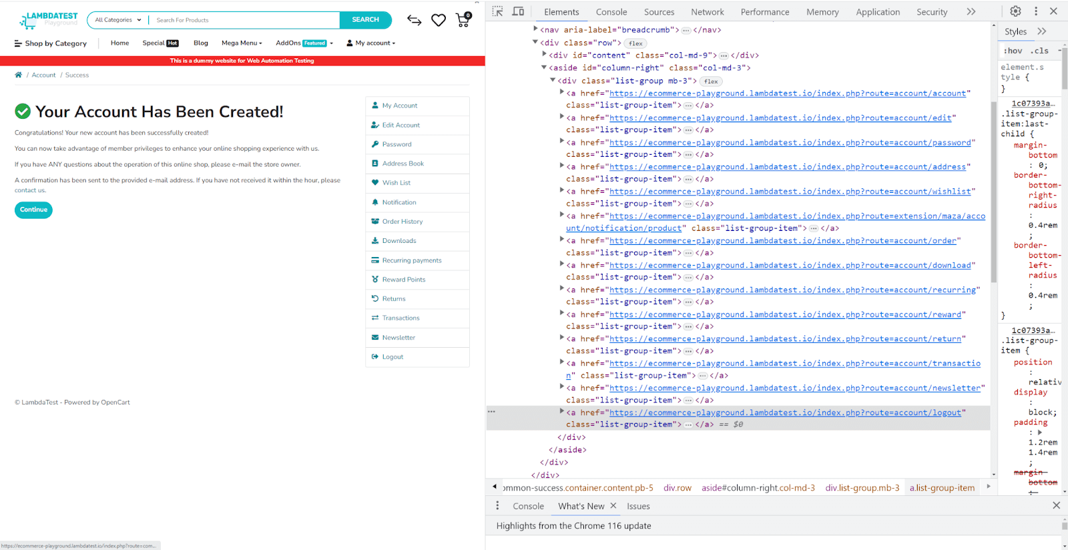Viewport: 1068px width, 550px height.
Task: Collapse the div class row node
Action: [535, 42]
